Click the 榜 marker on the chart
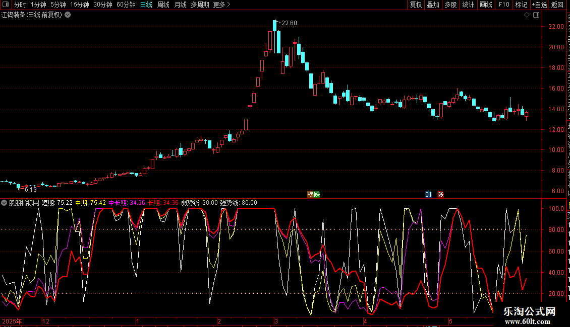The image size is (570, 327). pyautogui.click(x=311, y=195)
